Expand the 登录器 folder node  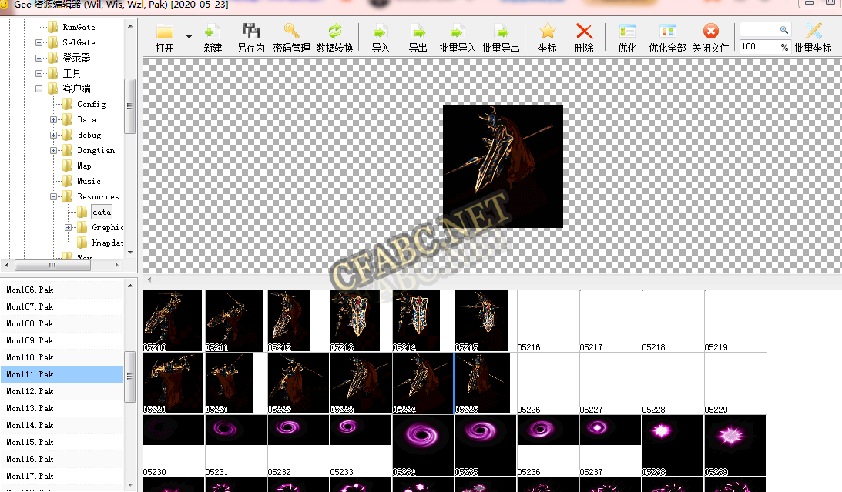[x=39, y=58]
